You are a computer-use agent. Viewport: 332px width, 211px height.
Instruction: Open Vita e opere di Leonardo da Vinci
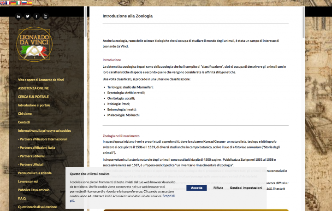[41, 80]
